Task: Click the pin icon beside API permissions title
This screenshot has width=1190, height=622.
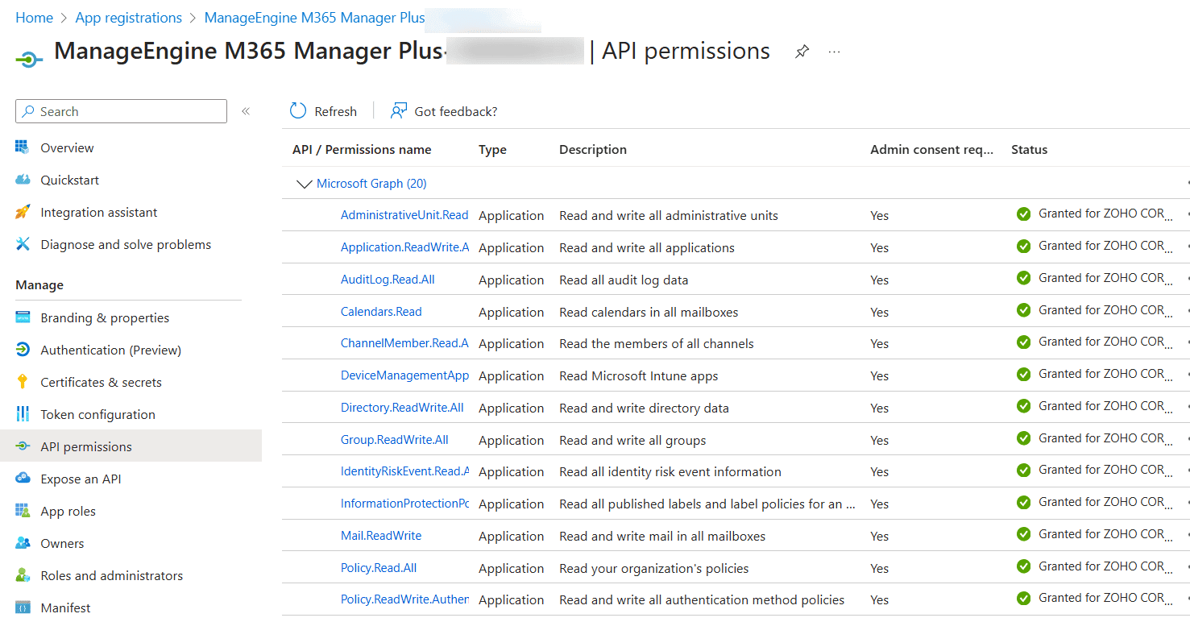Action: [x=802, y=52]
